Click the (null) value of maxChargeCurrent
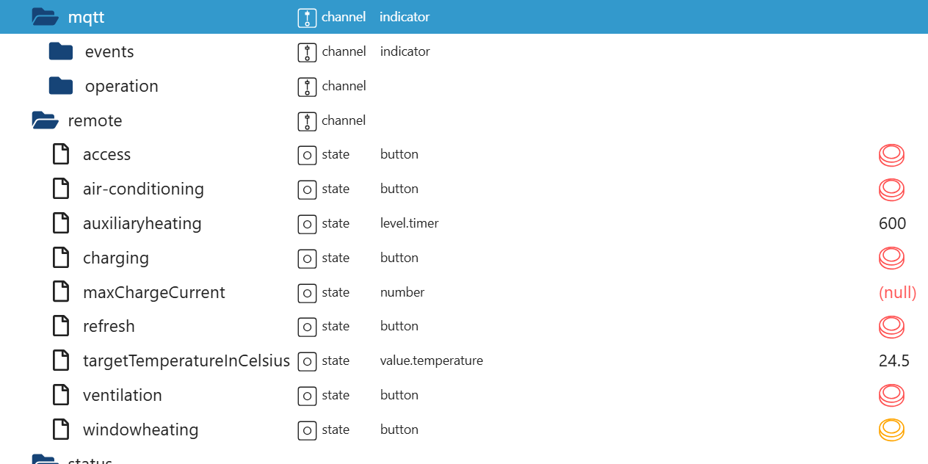Image resolution: width=928 pixels, height=464 pixels. point(897,292)
